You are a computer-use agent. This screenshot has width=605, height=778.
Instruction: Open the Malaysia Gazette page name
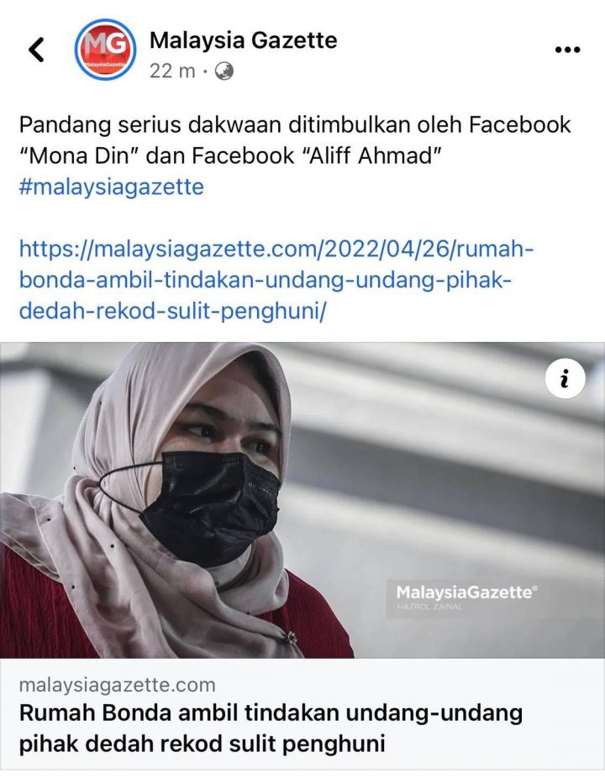click(243, 40)
